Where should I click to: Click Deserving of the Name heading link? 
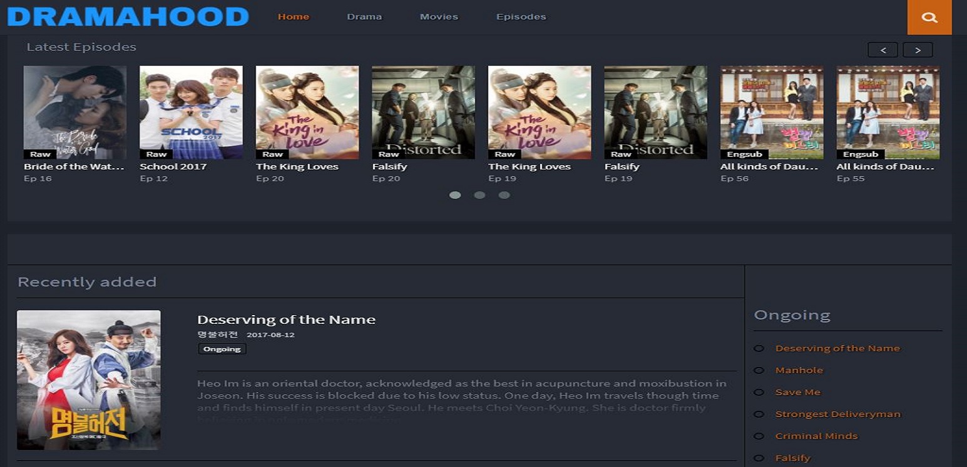pos(286,319)
